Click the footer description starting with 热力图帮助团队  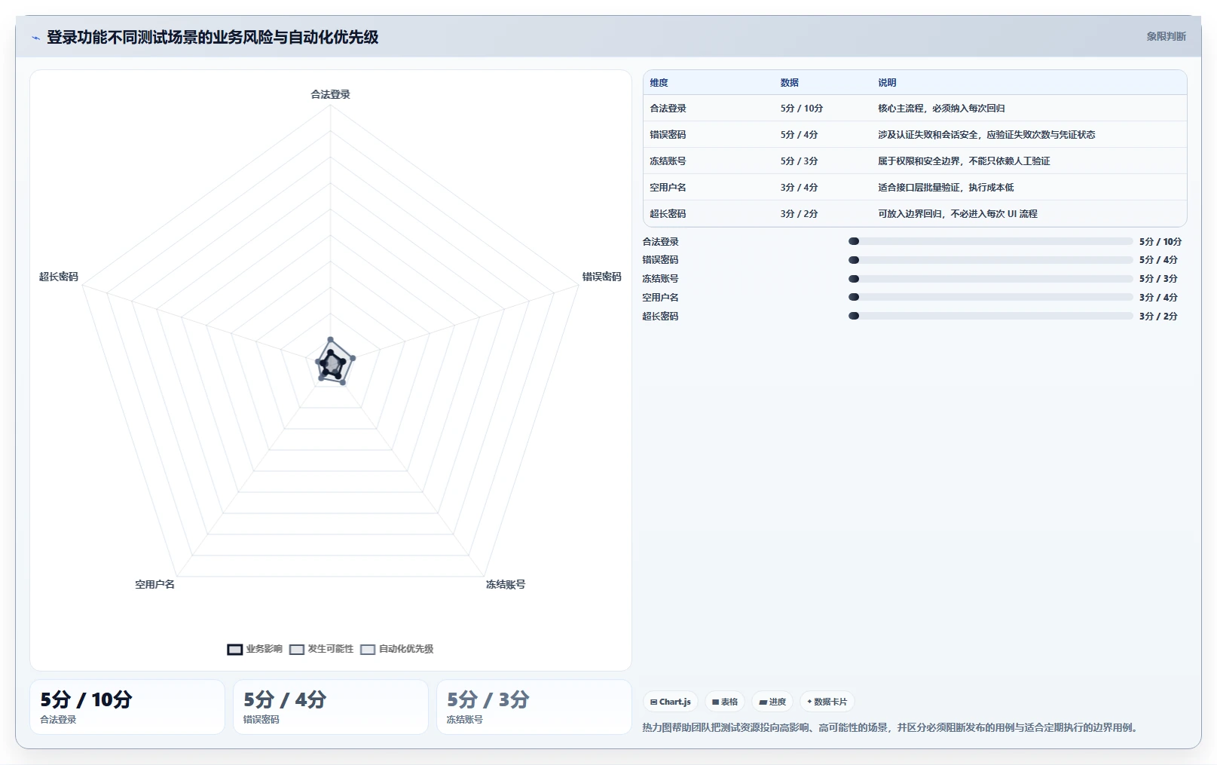891,728
